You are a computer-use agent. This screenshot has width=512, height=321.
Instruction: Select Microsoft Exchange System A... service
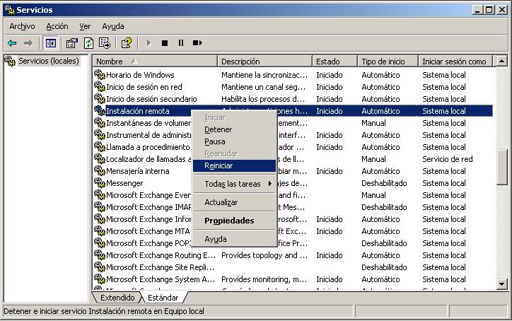(x=161, y=279)
